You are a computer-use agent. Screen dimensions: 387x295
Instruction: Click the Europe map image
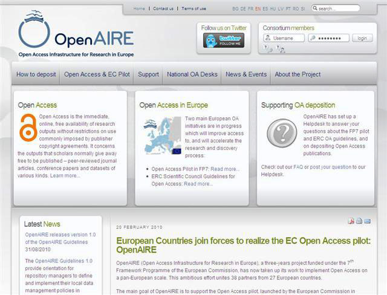pos(163,135)
